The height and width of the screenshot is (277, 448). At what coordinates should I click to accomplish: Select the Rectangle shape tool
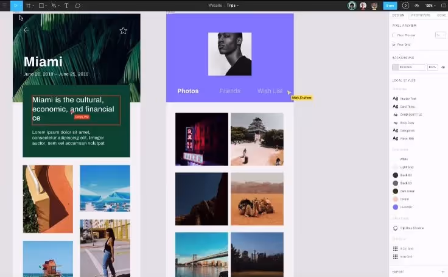41,5
